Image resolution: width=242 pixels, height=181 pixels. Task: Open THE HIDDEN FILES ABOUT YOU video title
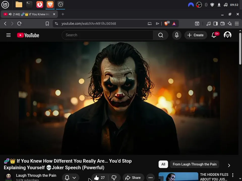click(214, 177)
